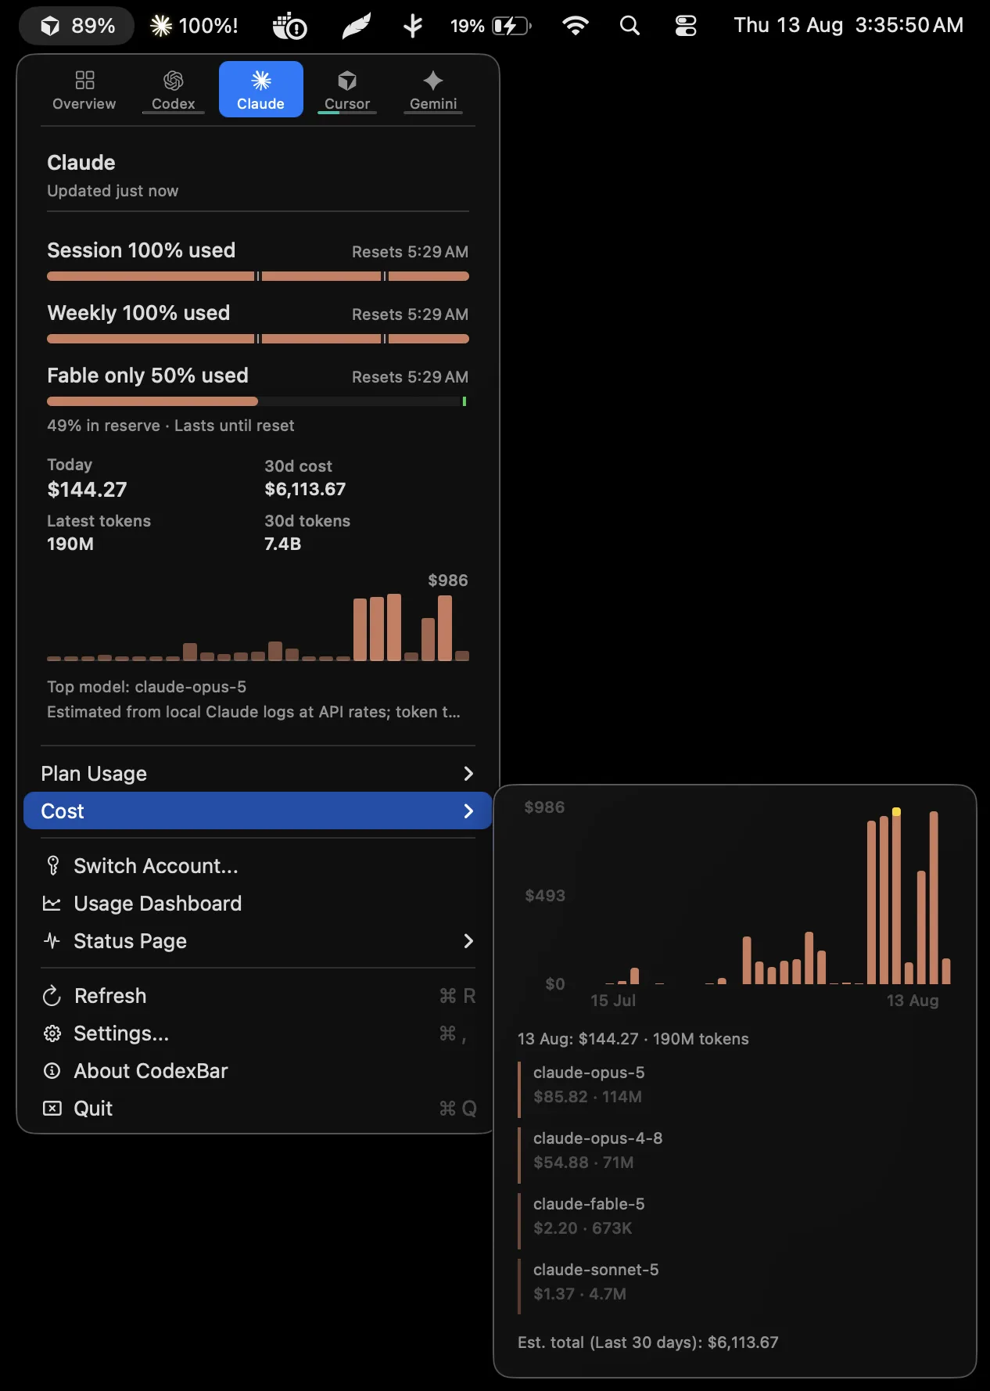Click the Claude 100%! menu bar icon
990x1391 pixels.
(194, 26)
